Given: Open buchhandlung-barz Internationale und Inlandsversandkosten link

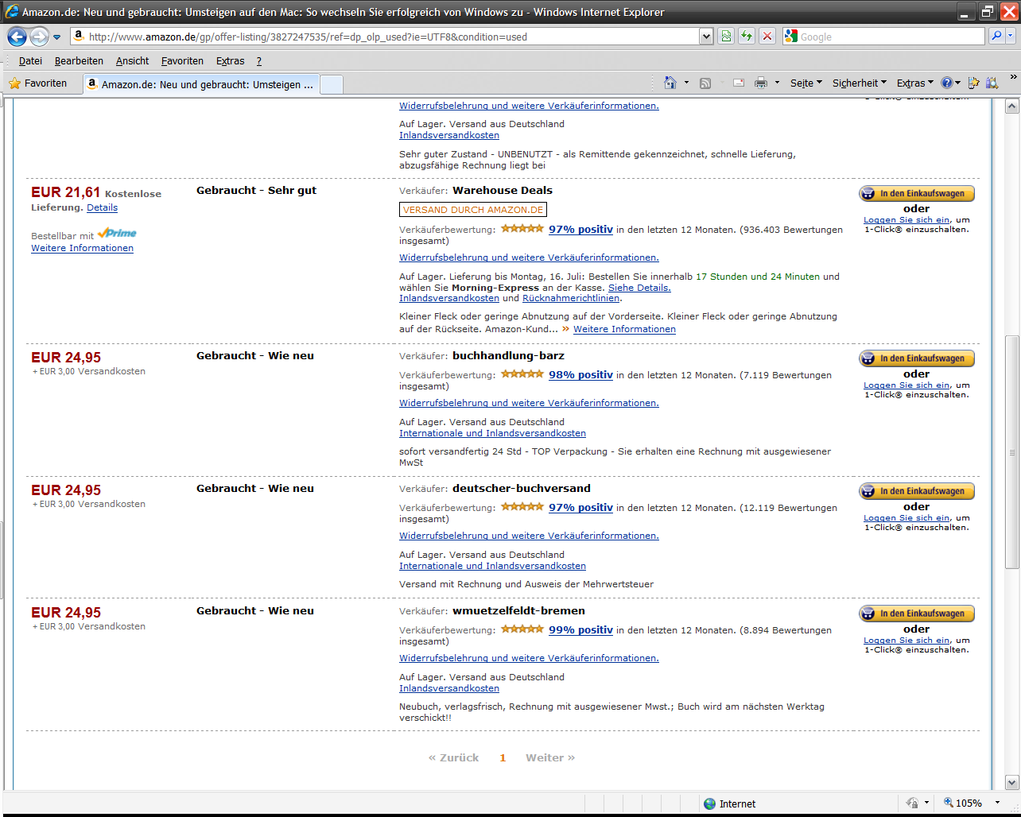Looking at the screenshot, I should tap(492, 433).
